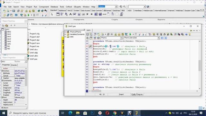Expand the Anchors property
Screen dimensions: 206x116
click(x=2, y=71)
